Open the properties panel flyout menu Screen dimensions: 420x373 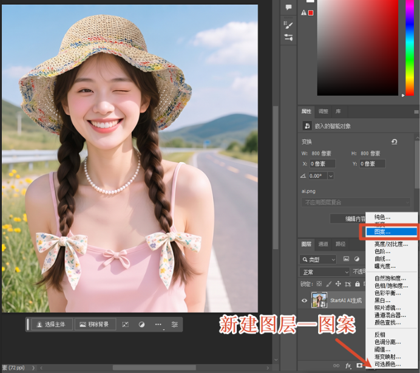(416, 112)
